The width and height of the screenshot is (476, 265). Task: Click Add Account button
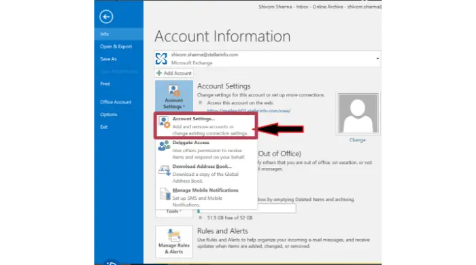(174, 73)
